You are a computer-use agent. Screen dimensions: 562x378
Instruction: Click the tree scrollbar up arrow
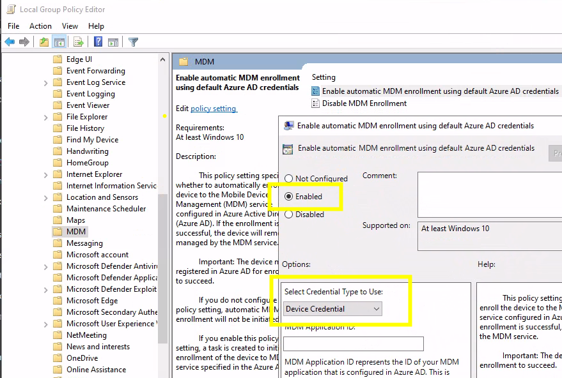[163, 59]
